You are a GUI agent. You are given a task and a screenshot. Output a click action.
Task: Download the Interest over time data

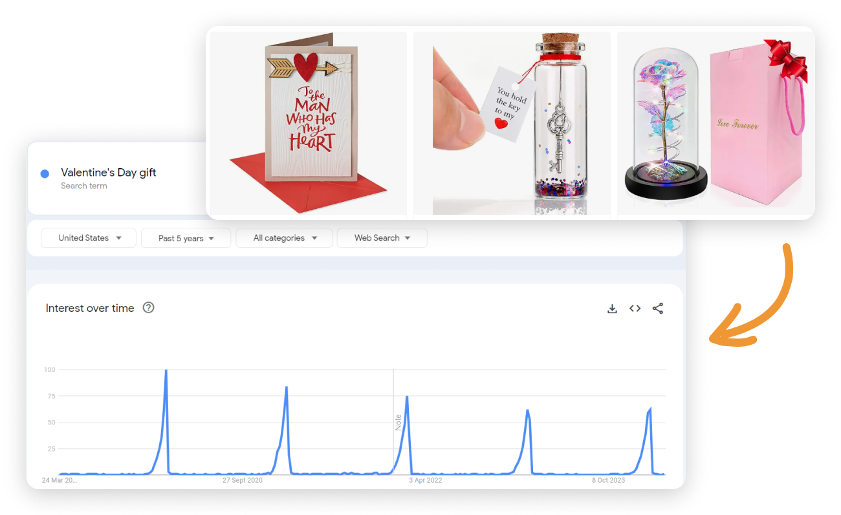pos(612,309)
